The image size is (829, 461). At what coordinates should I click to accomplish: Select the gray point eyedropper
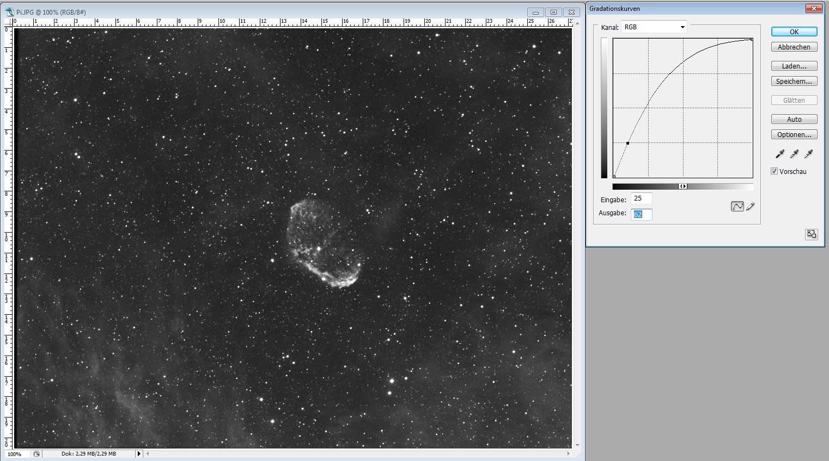click(794, 154)
